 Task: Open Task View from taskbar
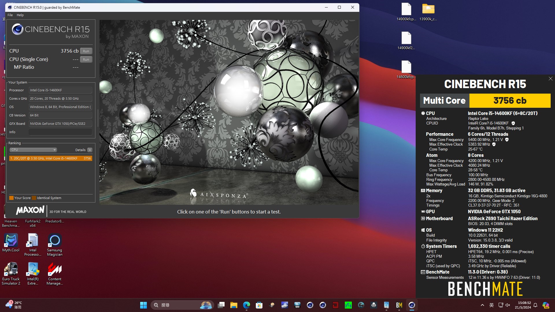point(221,305)
